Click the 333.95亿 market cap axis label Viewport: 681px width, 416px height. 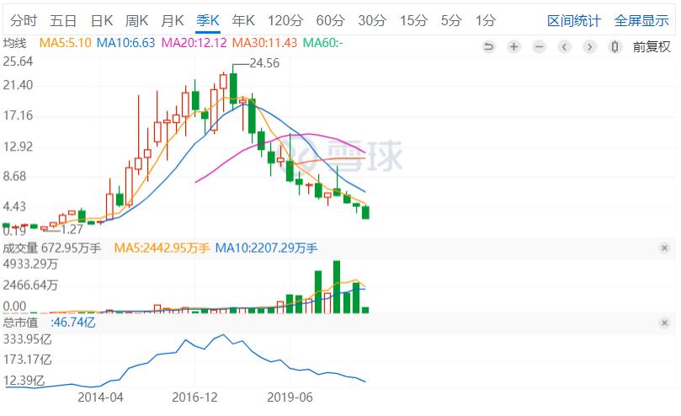click(28, 339)
